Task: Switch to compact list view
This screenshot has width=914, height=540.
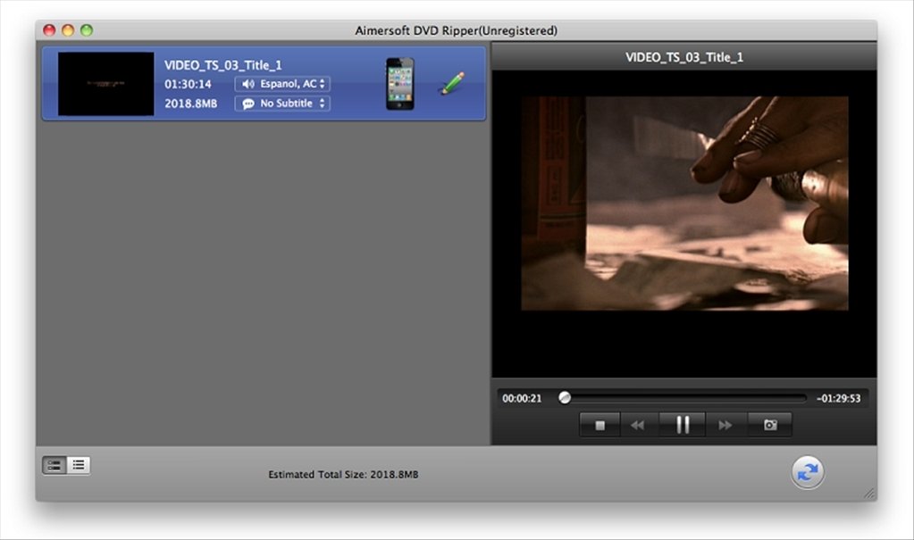Action: pos(79,465)
